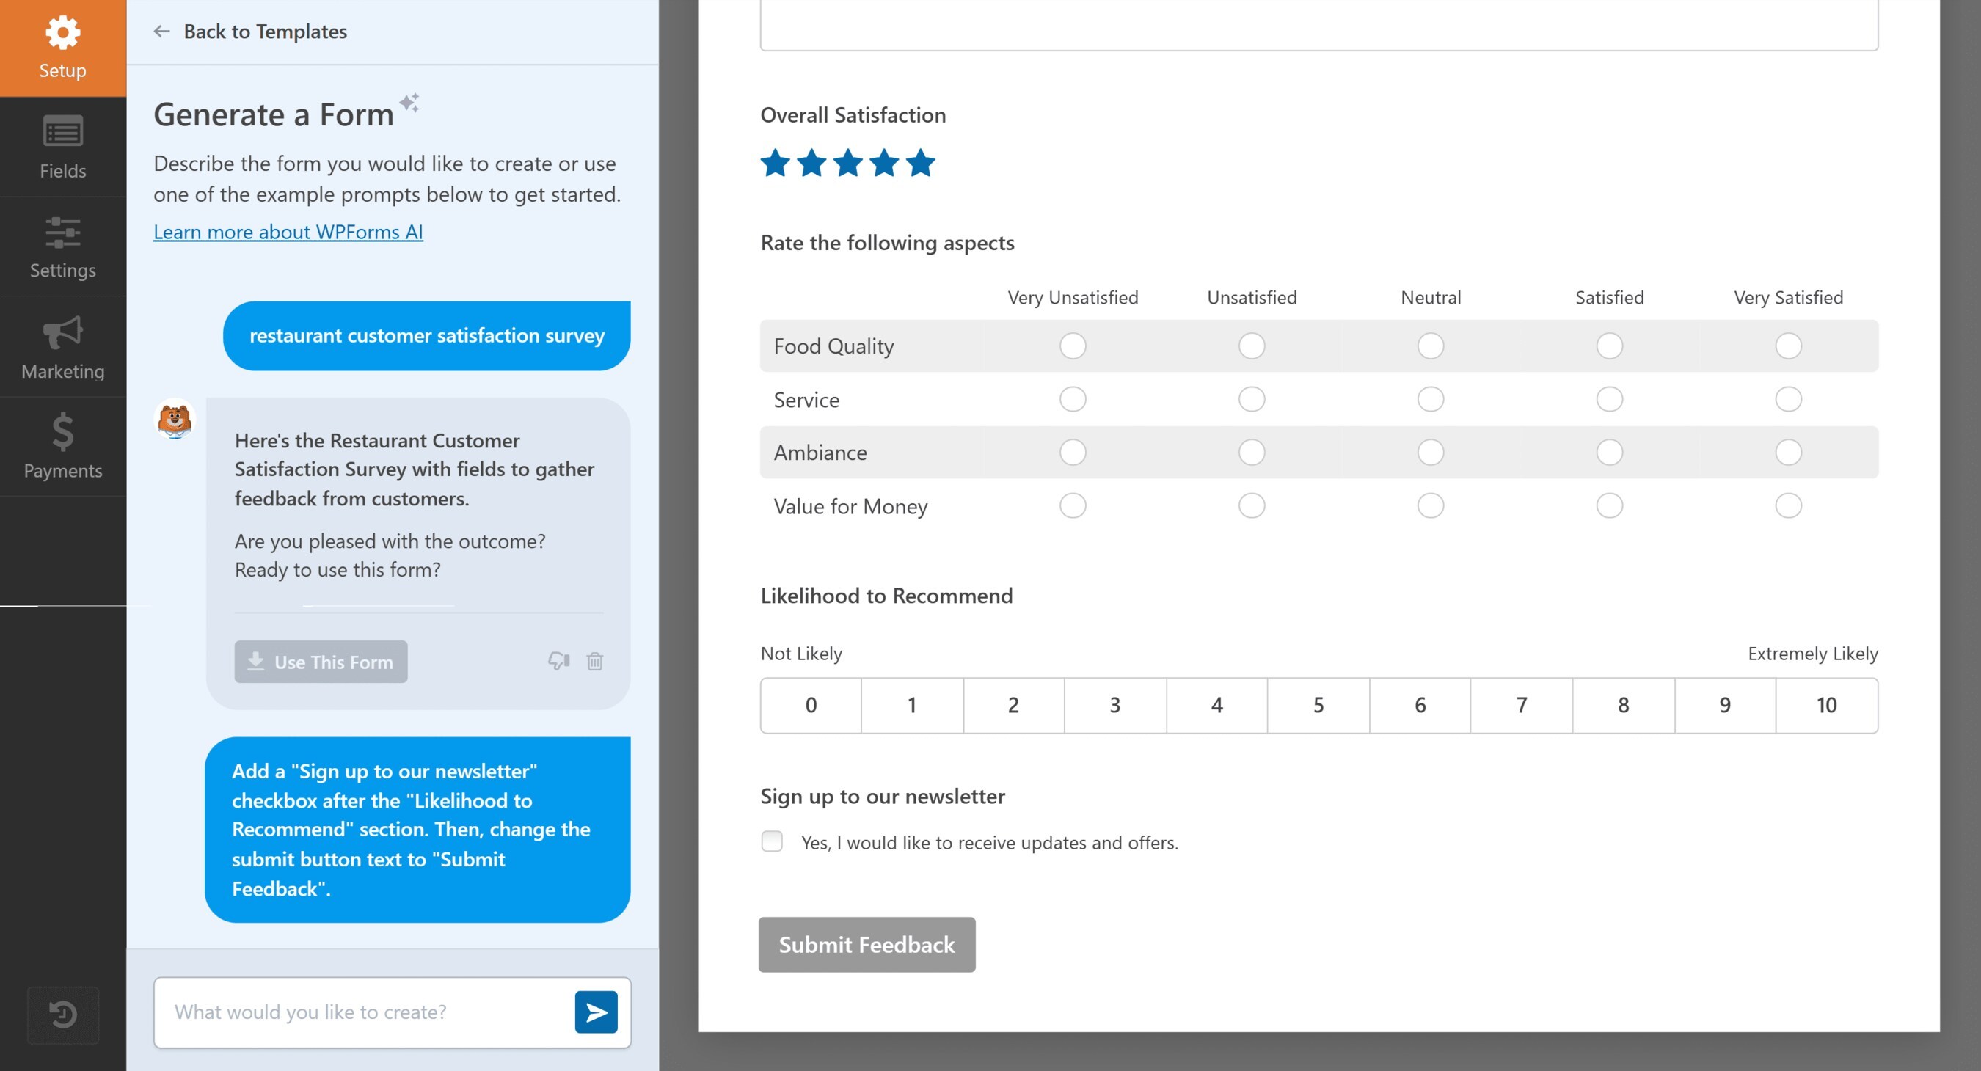
Task: Open the Marketing megaphone panel
Action: pos(62,347)
